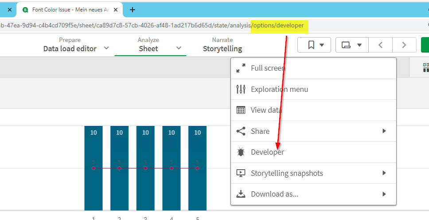Expand the Sheet navigation dropdown arrow
This screenshot has width=429, height=220.
pyautogui.click(x=179, y=48)
